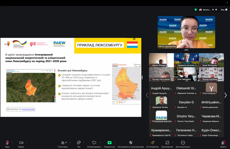The image size is (230, 149).
Task: Select Mariia Lopushanska's video tile
Action: [186, 32]
